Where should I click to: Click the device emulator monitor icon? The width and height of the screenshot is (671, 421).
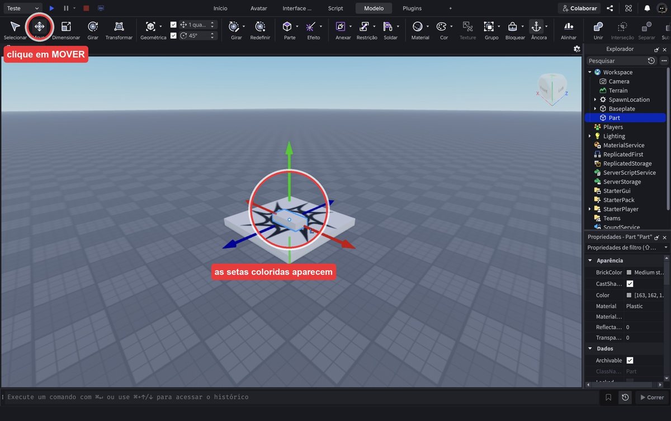pos(101,8)
